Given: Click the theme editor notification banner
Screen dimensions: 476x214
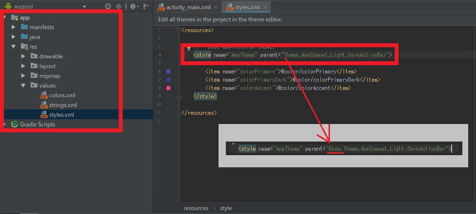Looking at the screenshot, I should tap(314, 19).
